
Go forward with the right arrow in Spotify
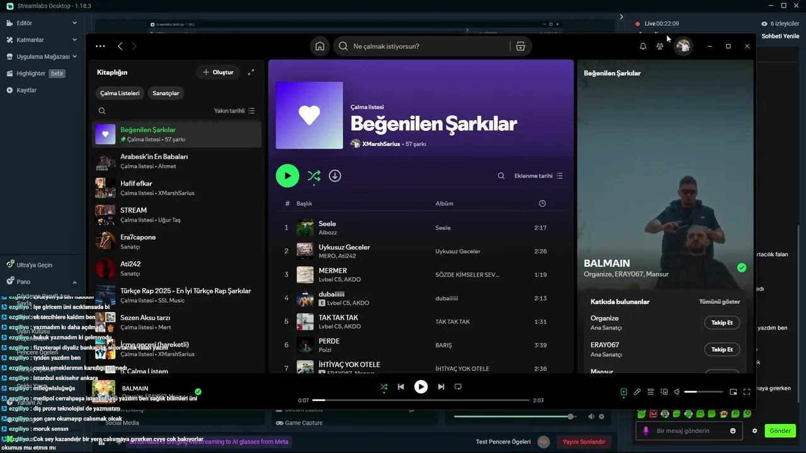tap(133, 46)
